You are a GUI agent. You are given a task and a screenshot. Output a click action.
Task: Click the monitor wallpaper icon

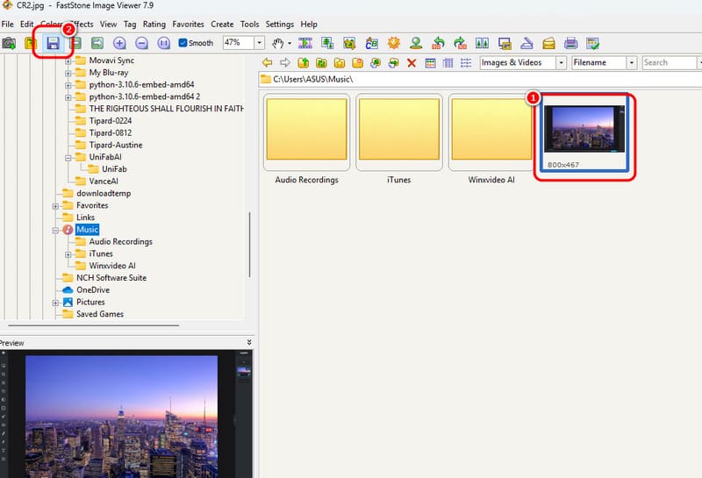click(x=505, y=43)
